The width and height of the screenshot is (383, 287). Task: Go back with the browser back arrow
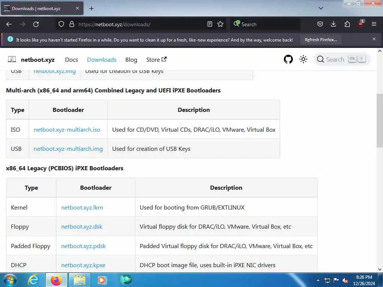coord(9,24)
